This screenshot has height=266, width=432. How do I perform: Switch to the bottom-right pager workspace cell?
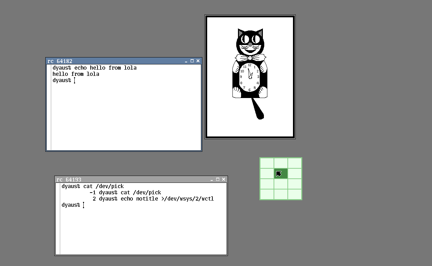[295, 194]
